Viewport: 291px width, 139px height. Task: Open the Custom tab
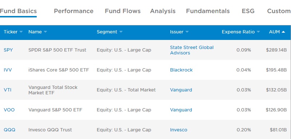(279, 11)
